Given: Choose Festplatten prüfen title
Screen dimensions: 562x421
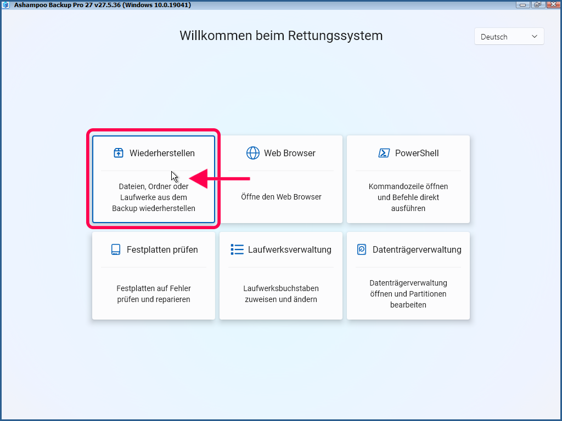Looking at the screenshot, I should (x=162, y=249).
